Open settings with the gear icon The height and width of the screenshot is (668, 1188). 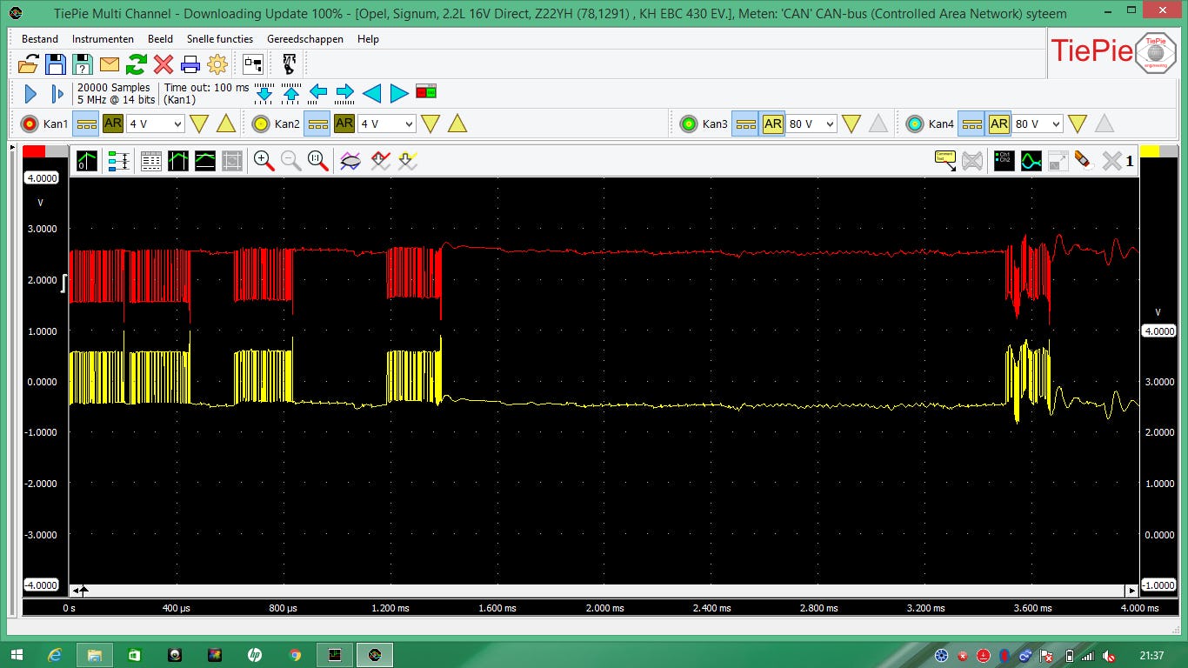(x=217, y=64)
